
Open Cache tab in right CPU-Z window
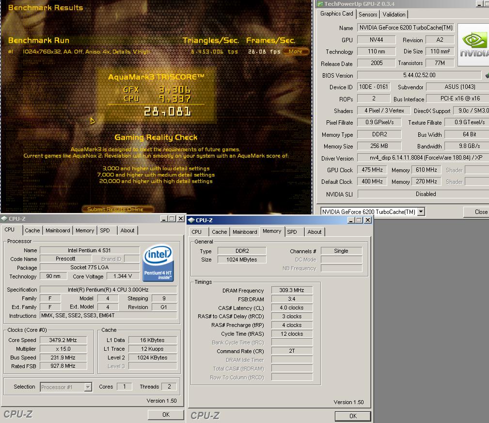(219, 232)
